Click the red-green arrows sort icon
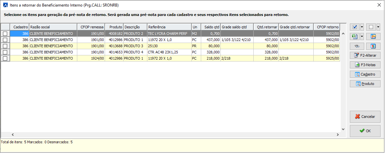Viewport: 389px width, 155px height. [373, 46]
